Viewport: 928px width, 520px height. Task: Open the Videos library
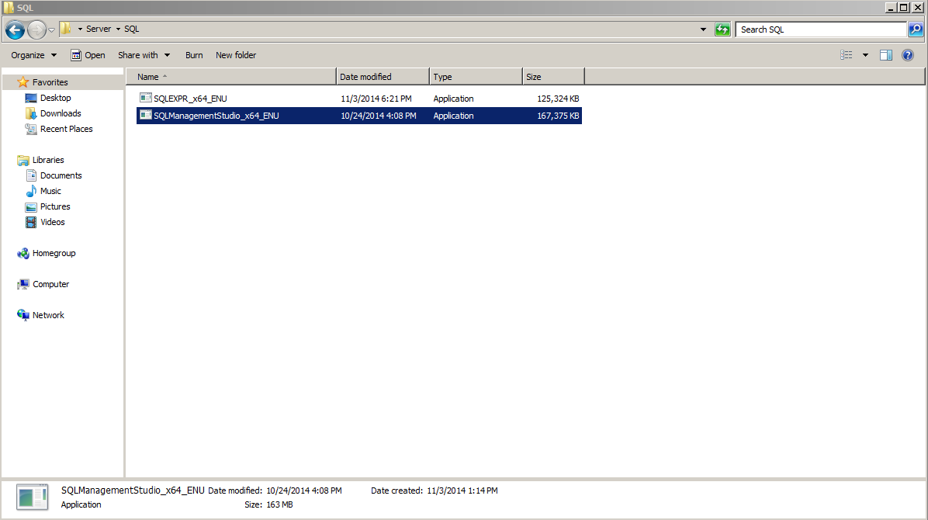click(52, 221)
